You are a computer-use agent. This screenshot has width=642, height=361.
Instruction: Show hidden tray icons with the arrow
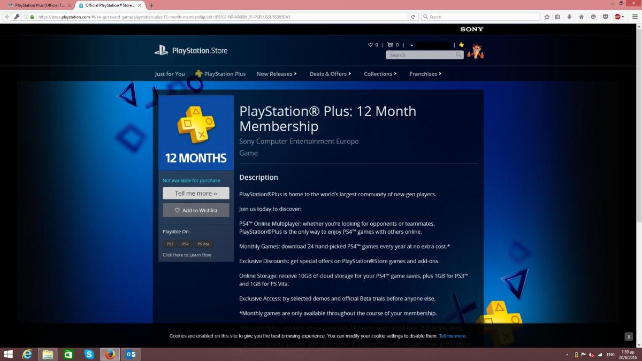(568, 354)
